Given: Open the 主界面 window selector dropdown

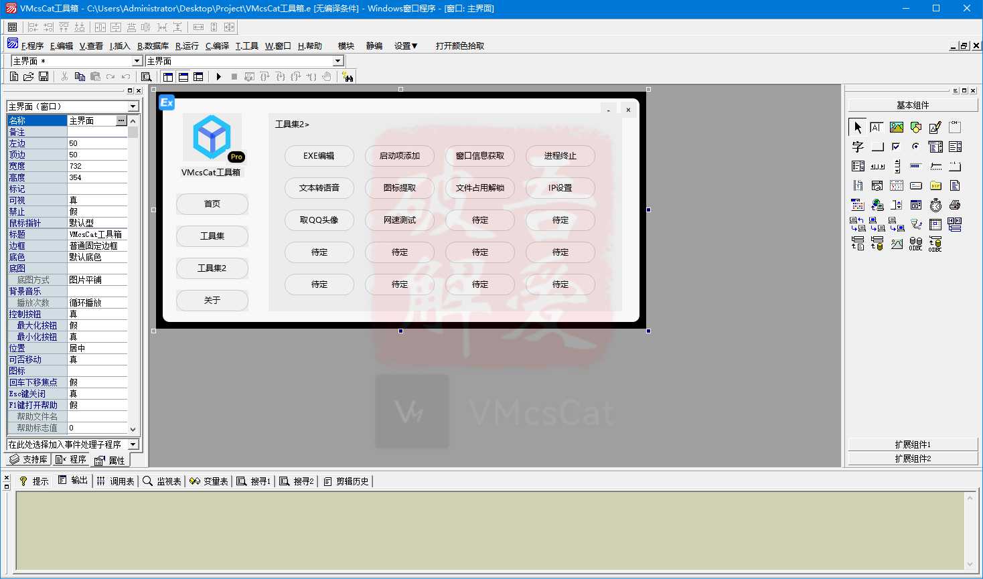Looking at the screenshot, I should click(x=137, y=60).
